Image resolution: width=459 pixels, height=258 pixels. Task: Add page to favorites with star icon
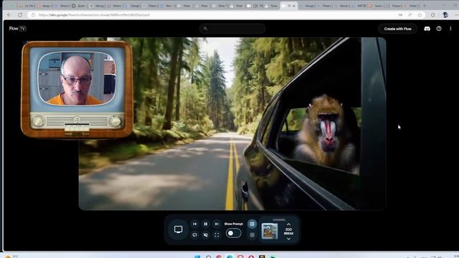[x=420, y=14]
